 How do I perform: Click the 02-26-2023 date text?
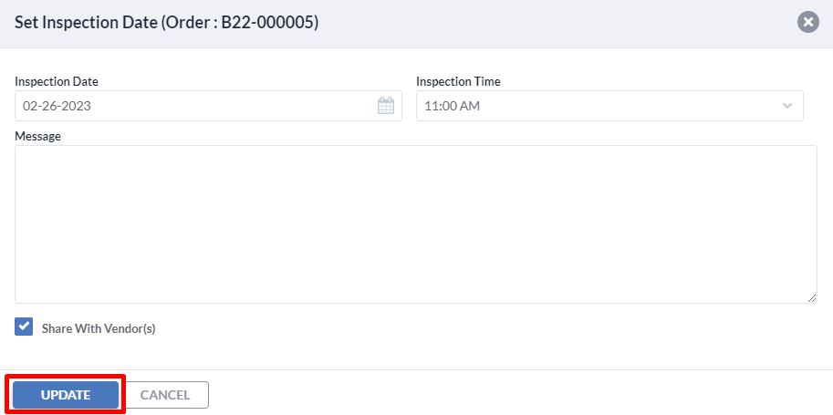57,106
